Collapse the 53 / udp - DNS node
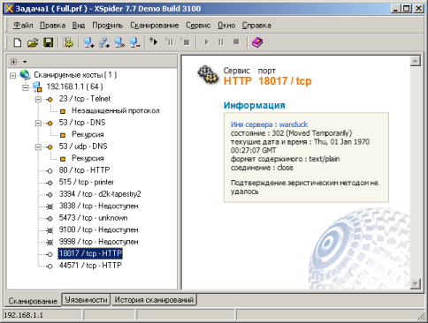 click(38, 147)
